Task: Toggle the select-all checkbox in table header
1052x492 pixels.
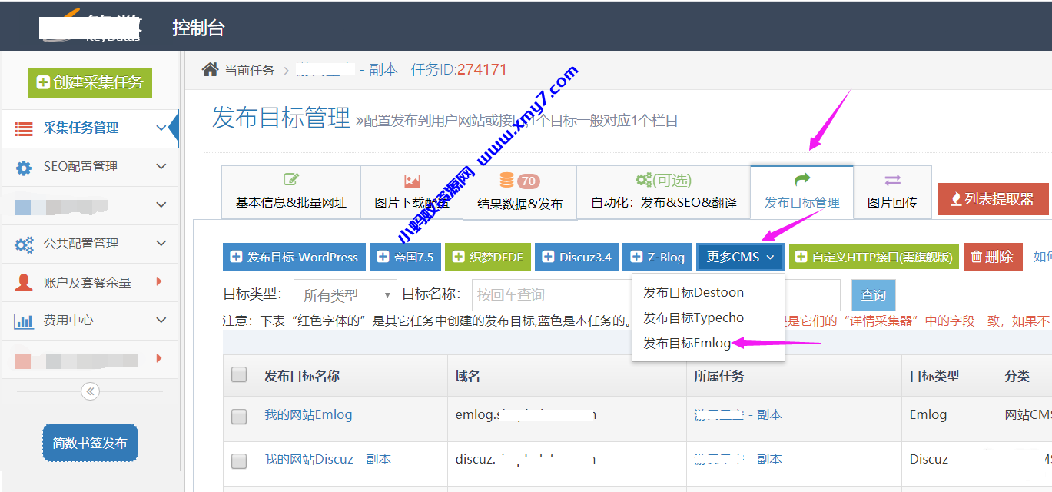Action: tap(239, 374)
